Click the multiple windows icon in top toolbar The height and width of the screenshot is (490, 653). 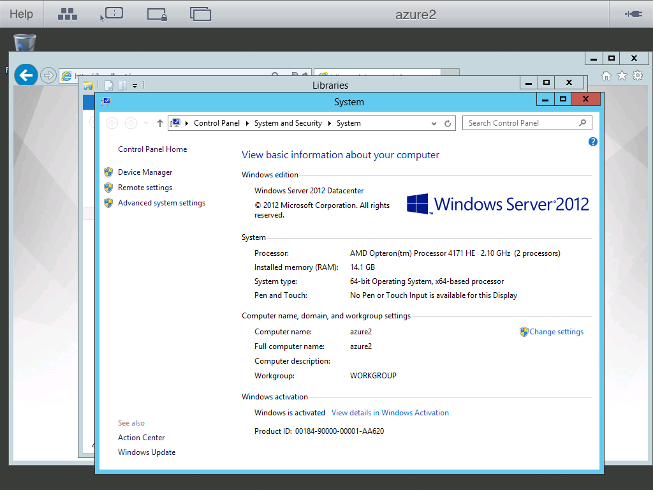[200, 14]
